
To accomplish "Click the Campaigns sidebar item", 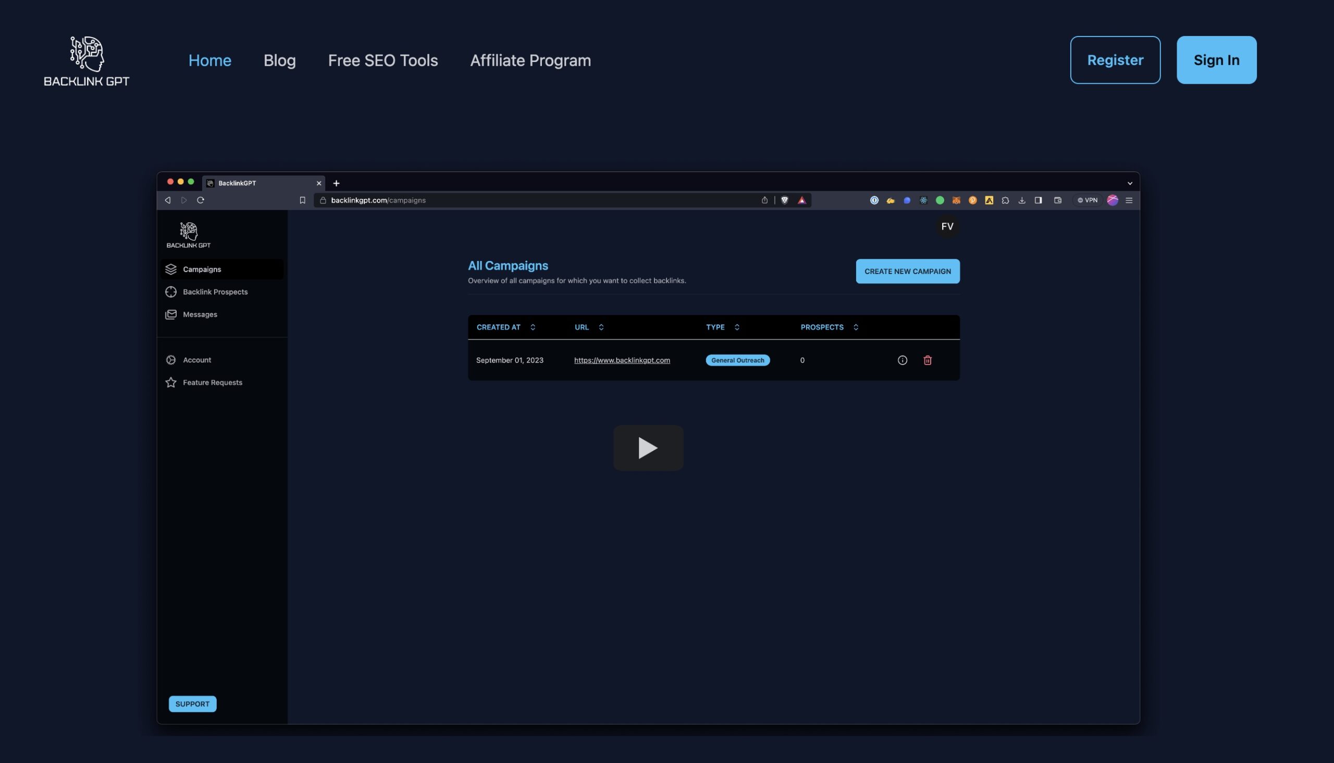I will tap(202, 269).
